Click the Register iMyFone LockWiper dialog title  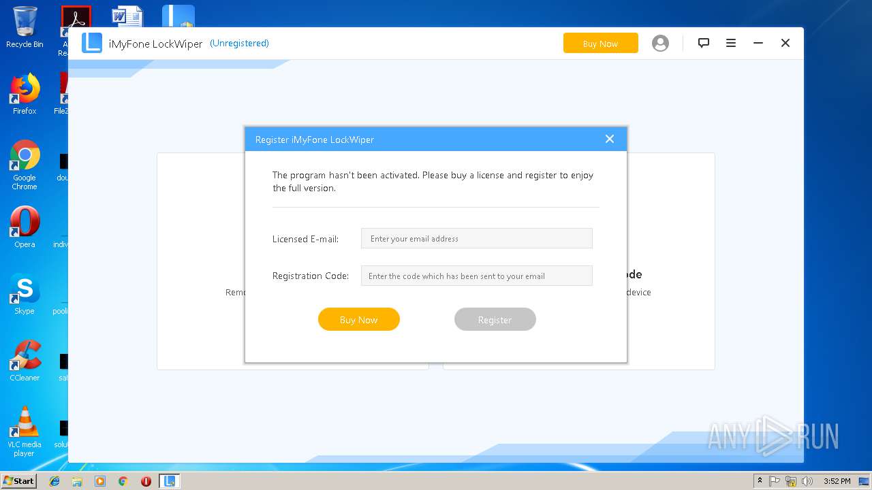click(315, 140)
